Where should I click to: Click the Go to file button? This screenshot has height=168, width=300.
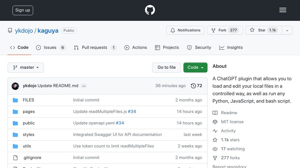coord(167,68)
